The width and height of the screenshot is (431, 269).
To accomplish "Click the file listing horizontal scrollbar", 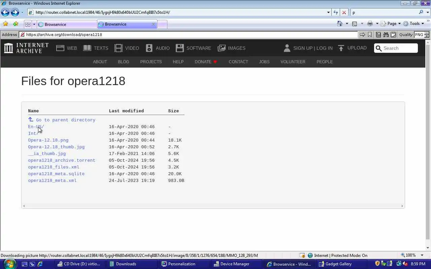I will pos(213,206).
